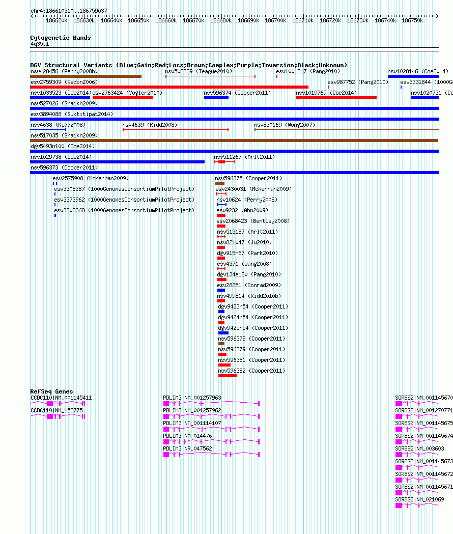Image resolution: width=453 pixels, height=534 pixels.
Task: Click esv3303368 1000Genomes variant label
Action: click(x=124, y=210)
